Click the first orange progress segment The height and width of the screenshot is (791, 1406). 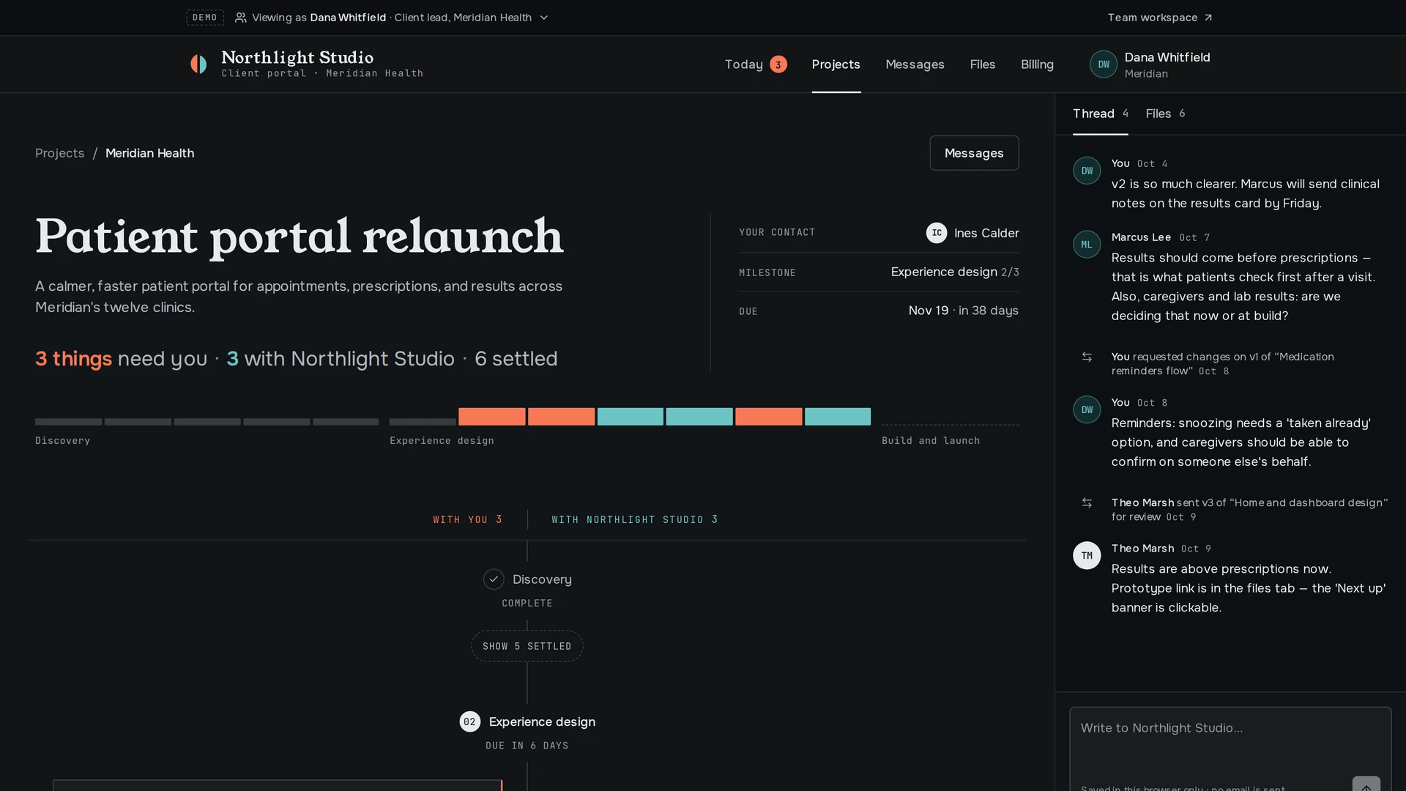coord(491,417)
